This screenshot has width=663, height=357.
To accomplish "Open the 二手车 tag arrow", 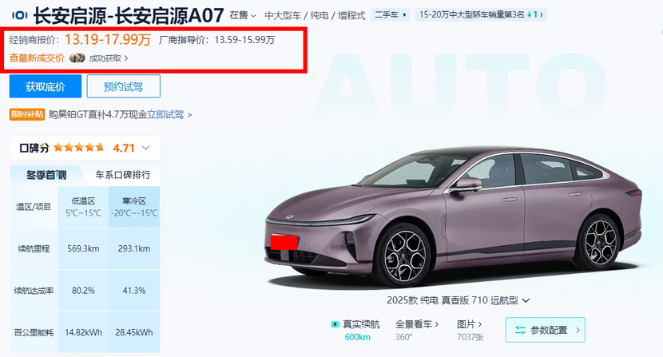I will 405,15.
